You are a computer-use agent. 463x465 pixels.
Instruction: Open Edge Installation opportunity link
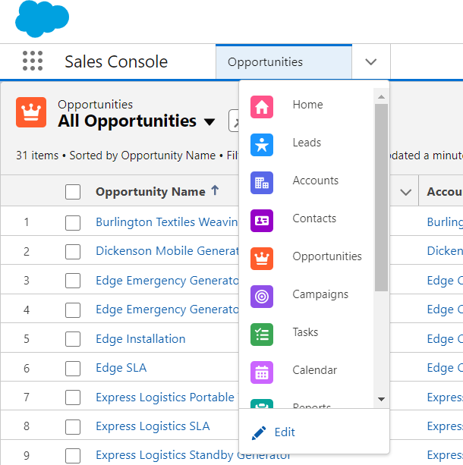point(140,339)
